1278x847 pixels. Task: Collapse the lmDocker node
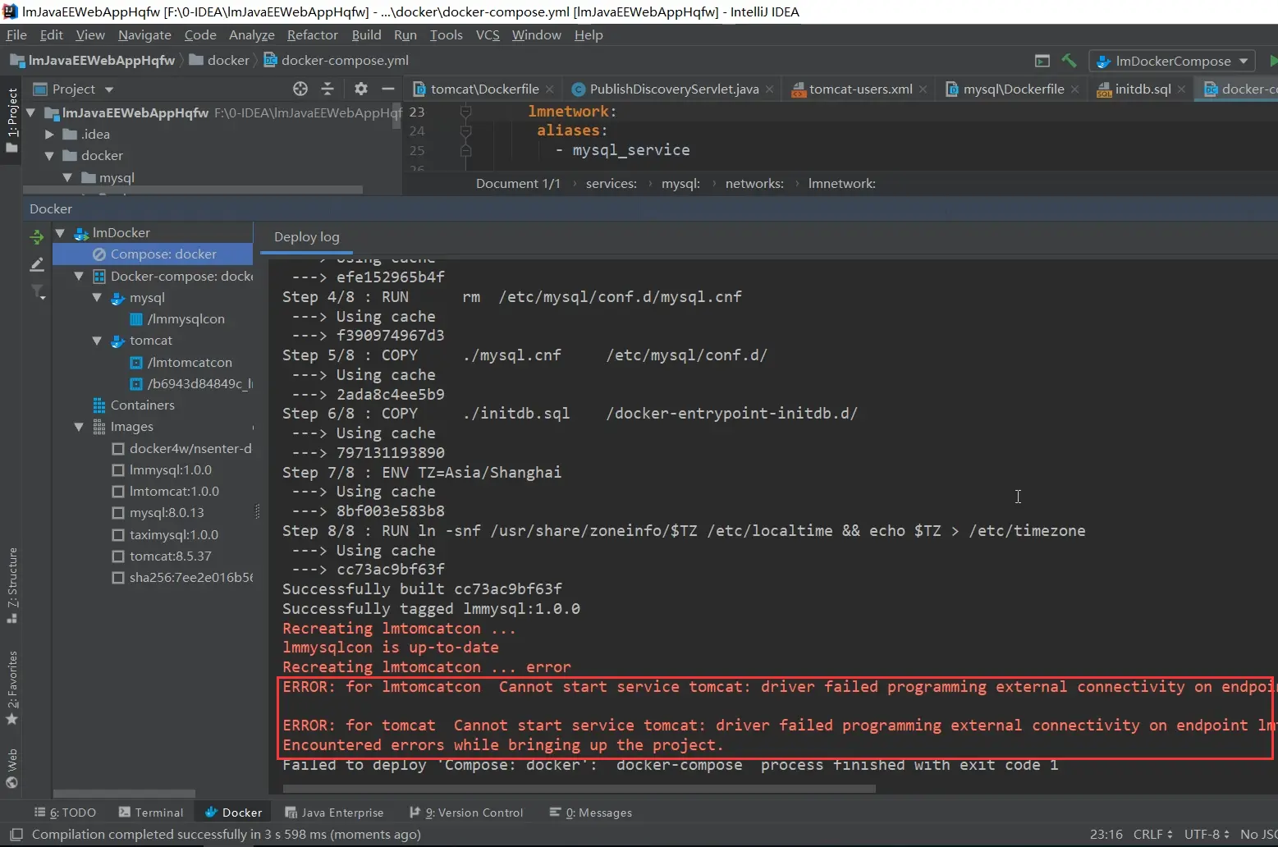point(60,233)
